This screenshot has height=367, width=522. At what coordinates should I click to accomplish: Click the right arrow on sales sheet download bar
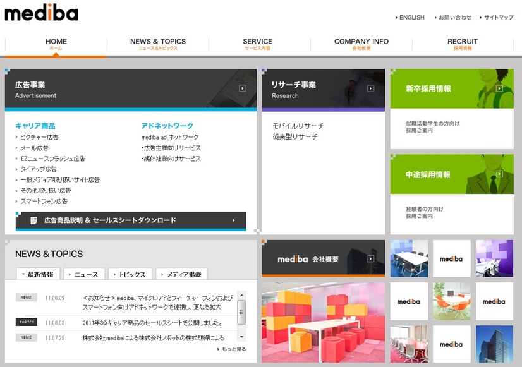click(234, 220)
